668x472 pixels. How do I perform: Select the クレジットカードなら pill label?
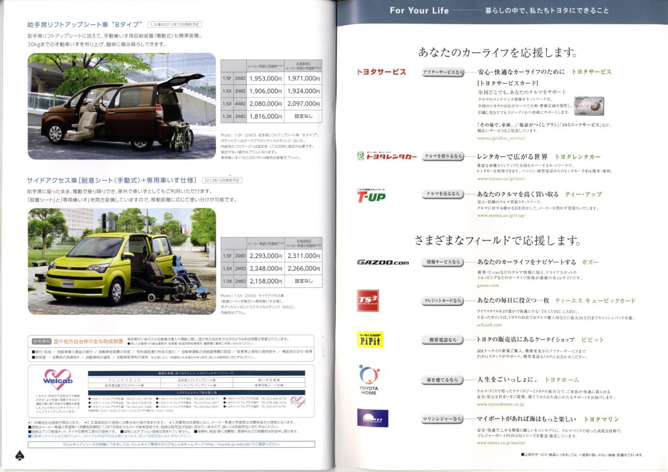point(443,301)
